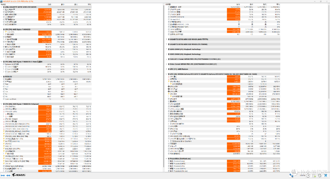The image size is (330, 179).
Task: Click the logging file icon in bottom toolbar
Action: [314, 175]
